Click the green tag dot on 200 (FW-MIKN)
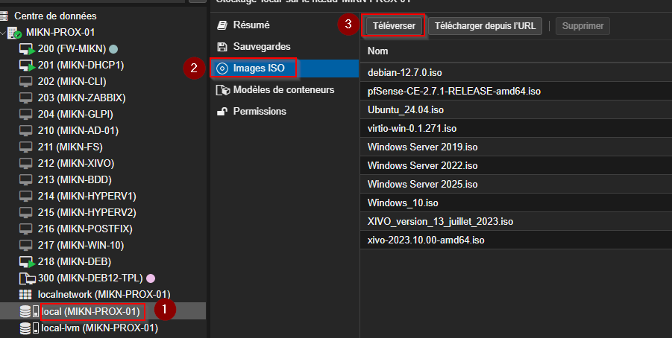The height and width of the screenshot is (338, 672). (x=113, y=49)
